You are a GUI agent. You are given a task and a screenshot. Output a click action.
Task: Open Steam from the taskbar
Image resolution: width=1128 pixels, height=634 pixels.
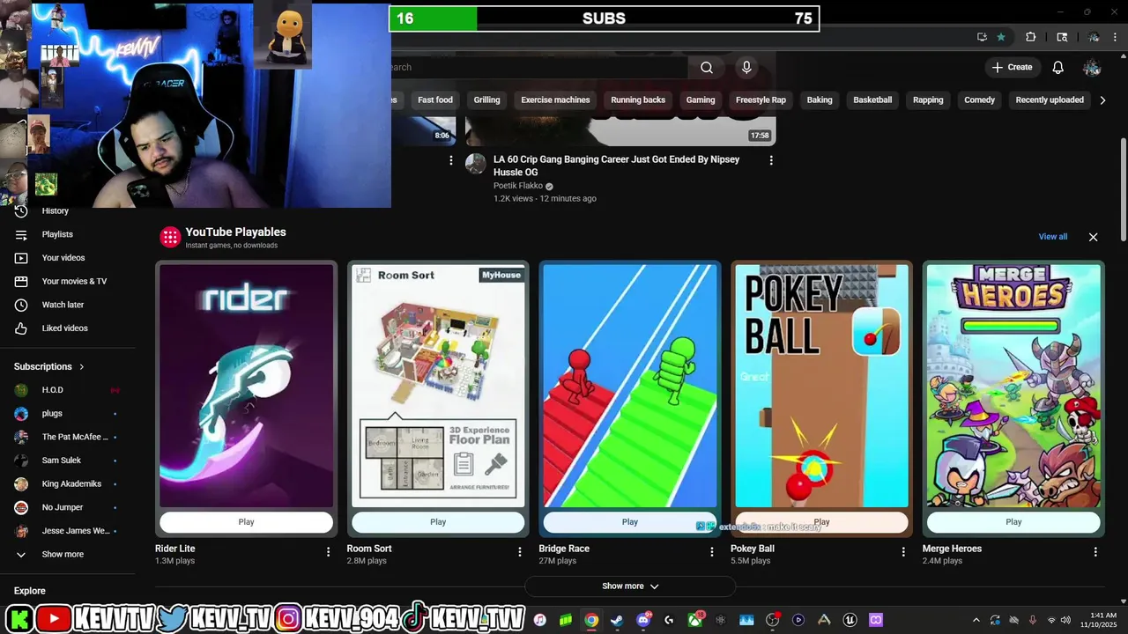617,620
